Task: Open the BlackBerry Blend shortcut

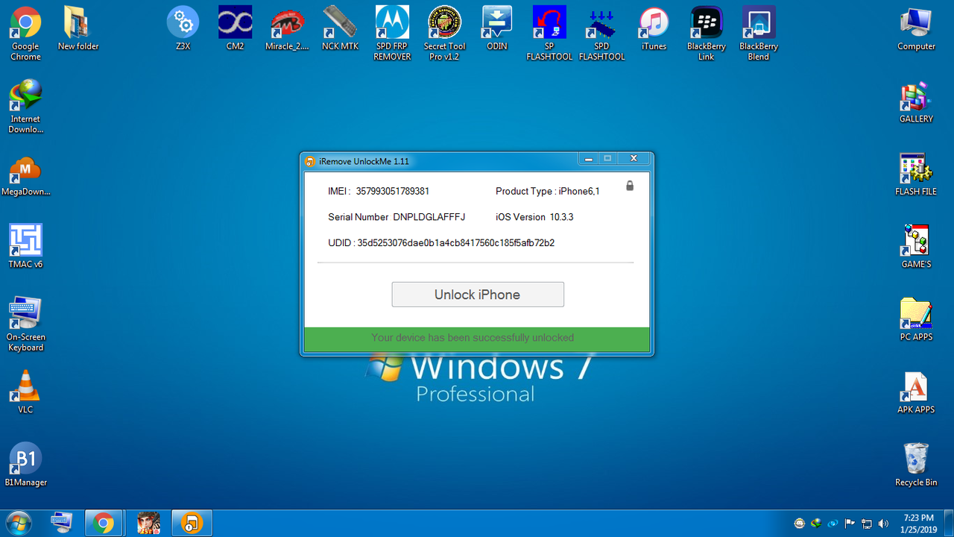Action: point(759,34)
